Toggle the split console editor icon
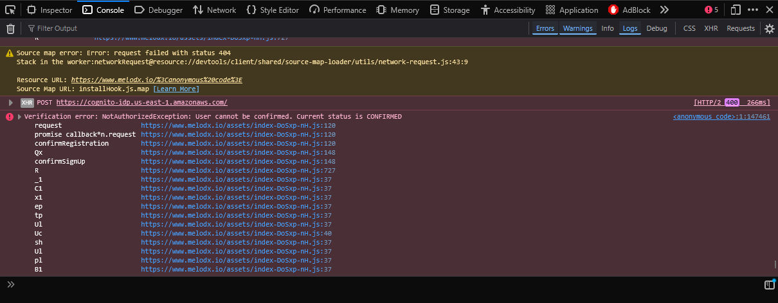This screenshot has height=303, width=778. 769,284
